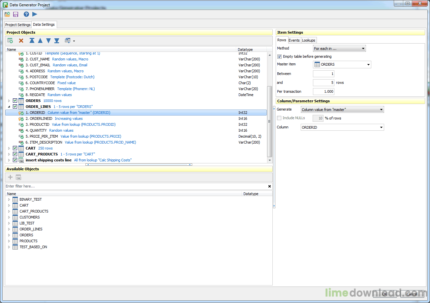The height and width of the screenshot is (303, 430).
Task: Click the purple save project icon
Action: pyautogui.click(x=15, y=14)
